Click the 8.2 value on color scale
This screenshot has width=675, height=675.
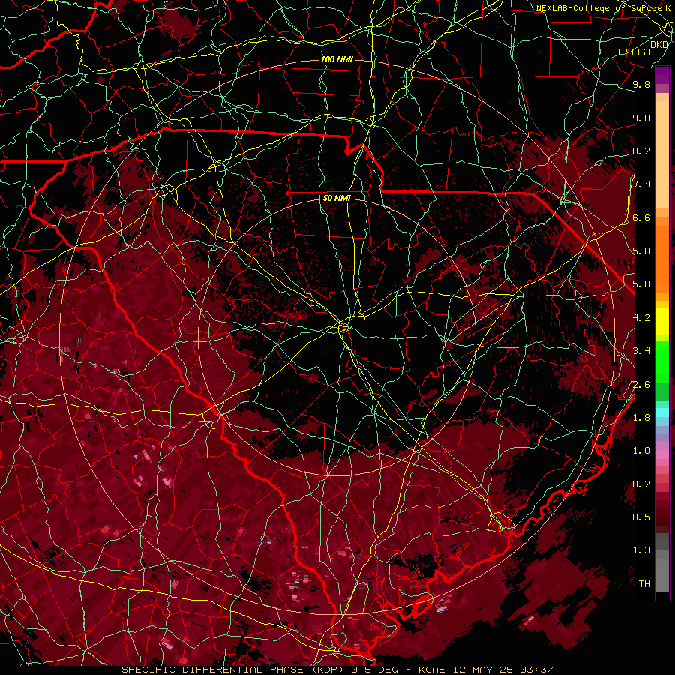pyautogui.click(x=641, y=151)
